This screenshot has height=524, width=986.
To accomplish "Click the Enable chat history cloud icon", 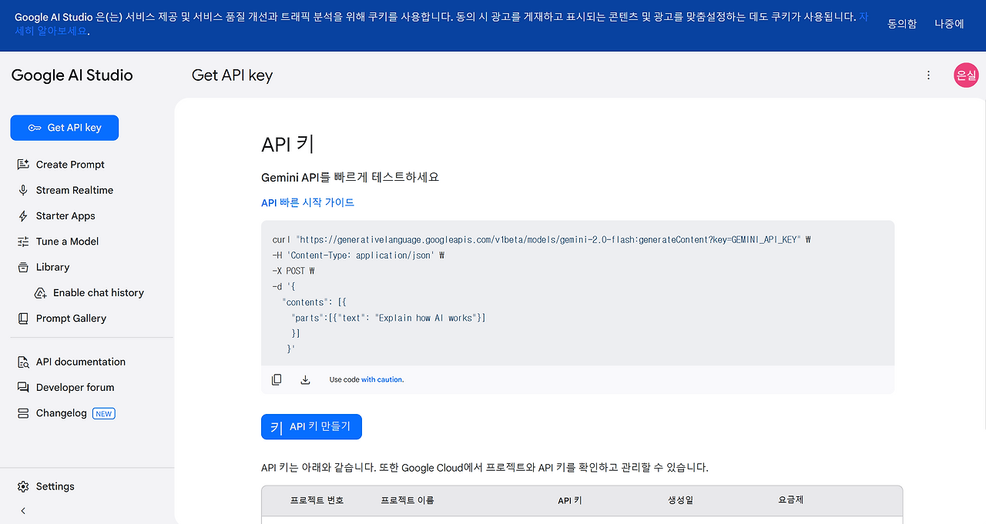I will point(41,293).
